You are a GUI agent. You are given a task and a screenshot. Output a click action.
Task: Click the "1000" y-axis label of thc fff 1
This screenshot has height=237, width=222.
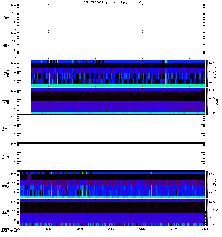(x=13, y=116)
